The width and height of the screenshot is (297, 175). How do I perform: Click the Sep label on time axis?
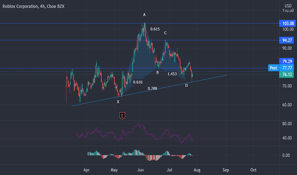pyautogui.click(x=226, y=170)
